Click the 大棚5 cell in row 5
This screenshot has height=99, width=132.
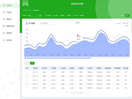pos(44,88)
